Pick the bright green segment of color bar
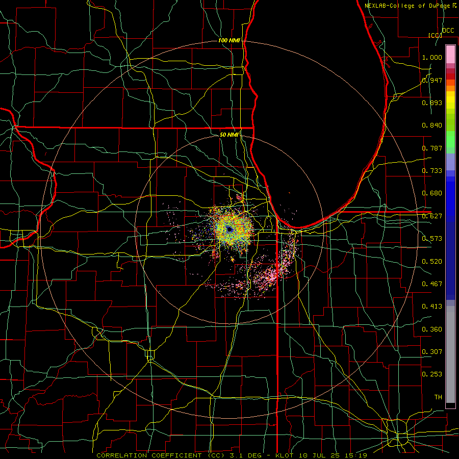Image resolution: width=459 pixels, height=459 pixels. click(x=450, y=139)
